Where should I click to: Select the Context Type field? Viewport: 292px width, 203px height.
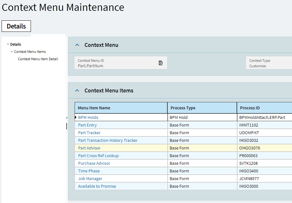pyautogui.click(x=269, y=63)
